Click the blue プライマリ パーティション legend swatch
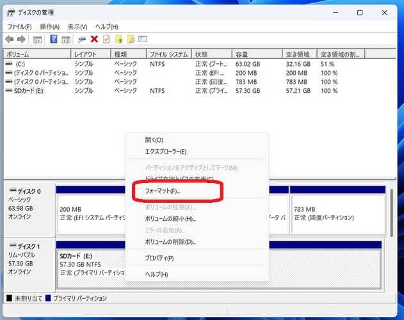The width and height of the screenshot is (404, 320). [x=48, y=298]
